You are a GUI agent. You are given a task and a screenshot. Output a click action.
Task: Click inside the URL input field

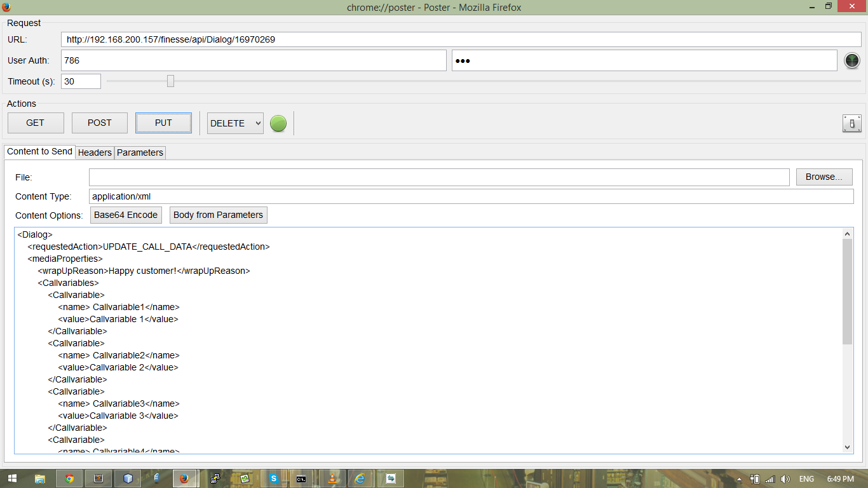pyautogui.click(x=461, y=39)
